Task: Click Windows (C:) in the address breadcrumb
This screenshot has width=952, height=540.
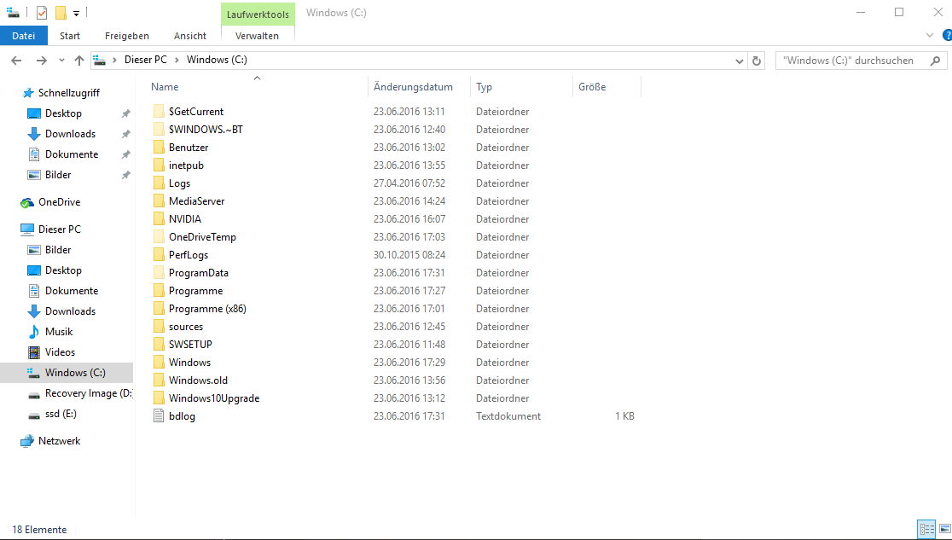Action: (x=217, y=60)
